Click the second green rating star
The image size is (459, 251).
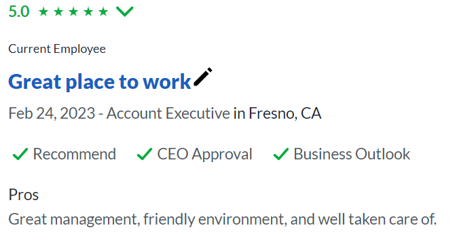[x=58, y=12]
